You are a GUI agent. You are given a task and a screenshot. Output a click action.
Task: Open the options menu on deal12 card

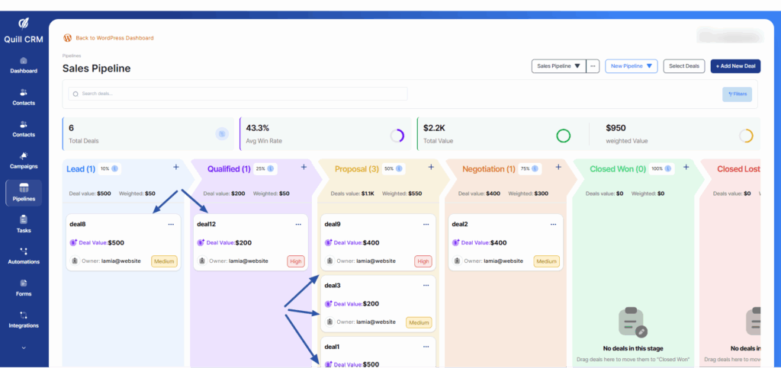pos(298,224)
